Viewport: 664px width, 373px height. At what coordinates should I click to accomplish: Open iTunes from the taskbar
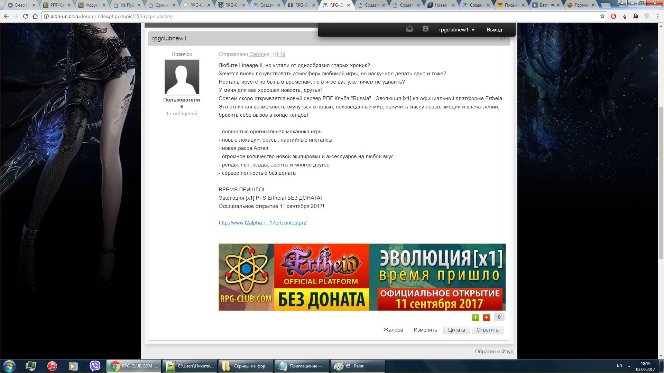tap(52, 366)
